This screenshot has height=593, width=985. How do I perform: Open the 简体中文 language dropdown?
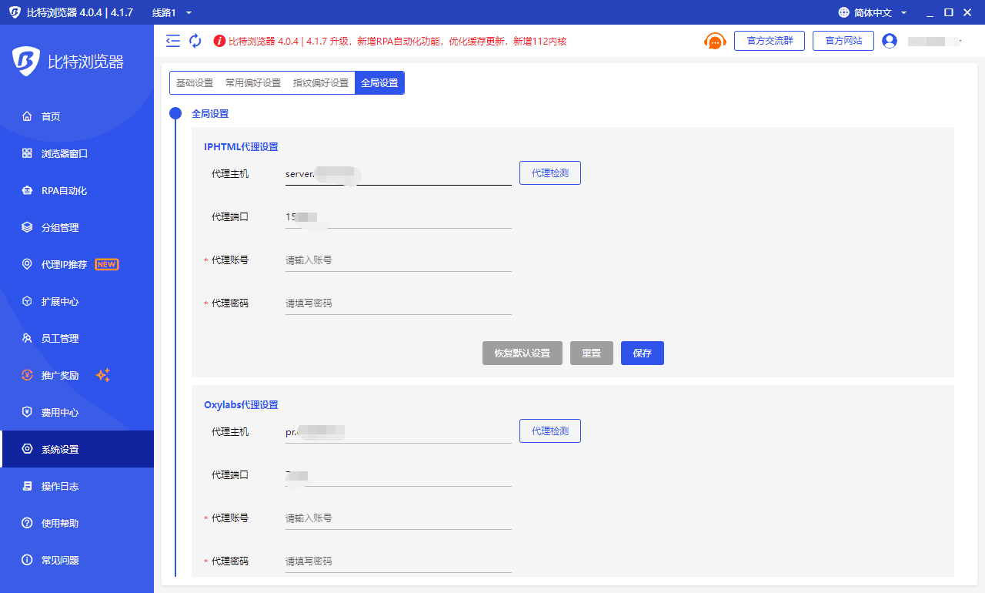[873, 12]
